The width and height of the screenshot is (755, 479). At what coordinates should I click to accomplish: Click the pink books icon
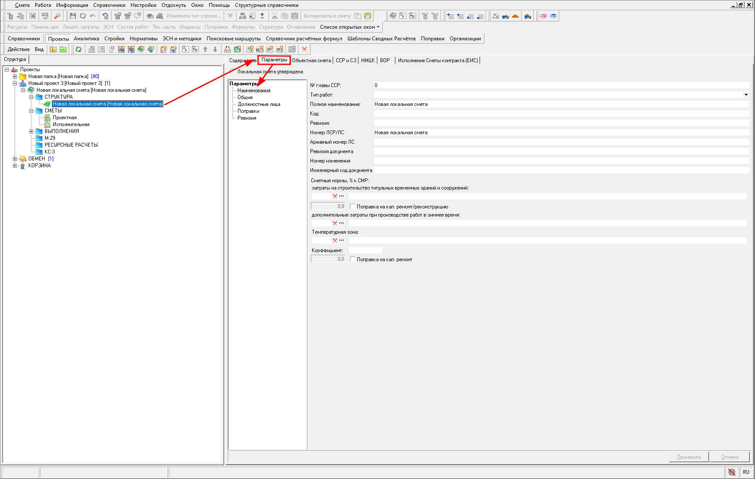pos(543,16)
